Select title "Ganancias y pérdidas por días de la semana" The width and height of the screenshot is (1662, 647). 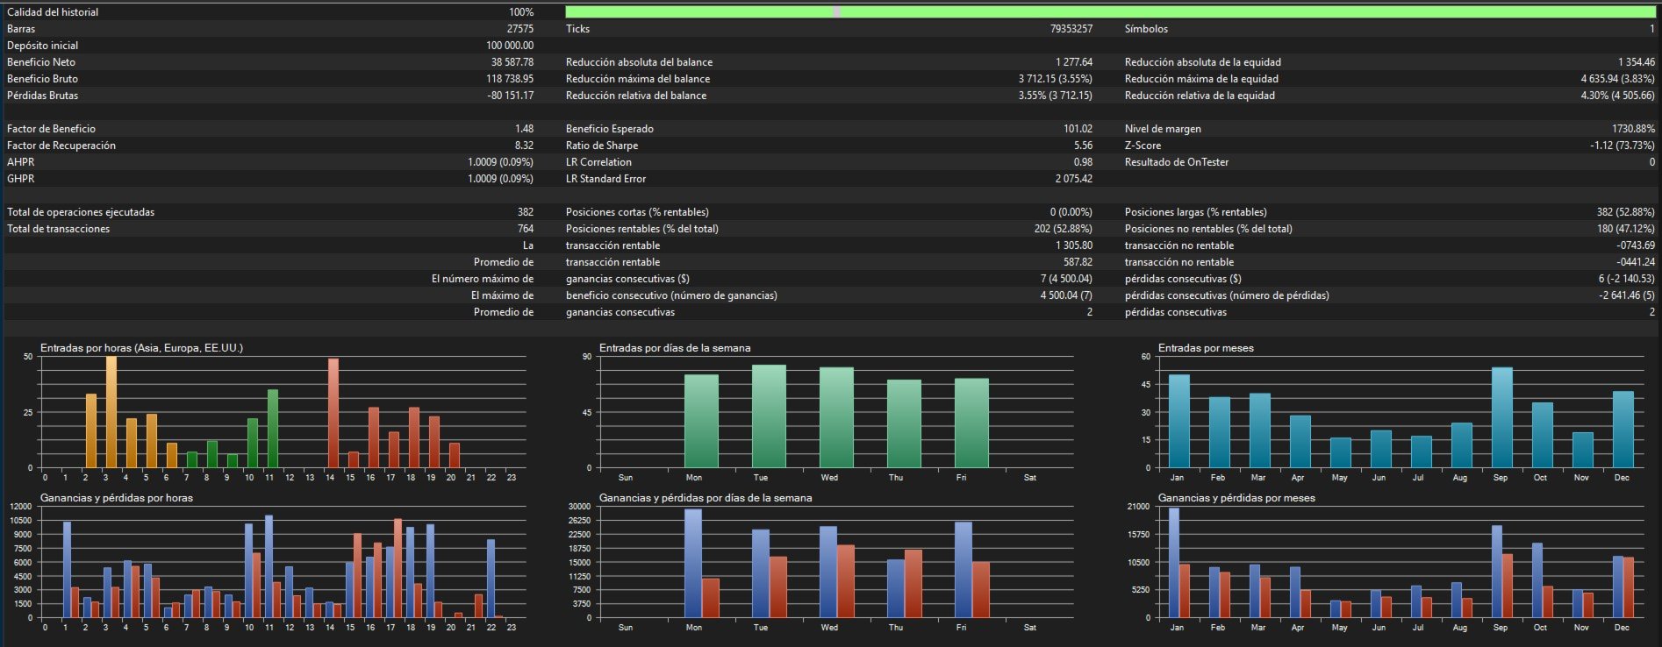pos(706,498)
